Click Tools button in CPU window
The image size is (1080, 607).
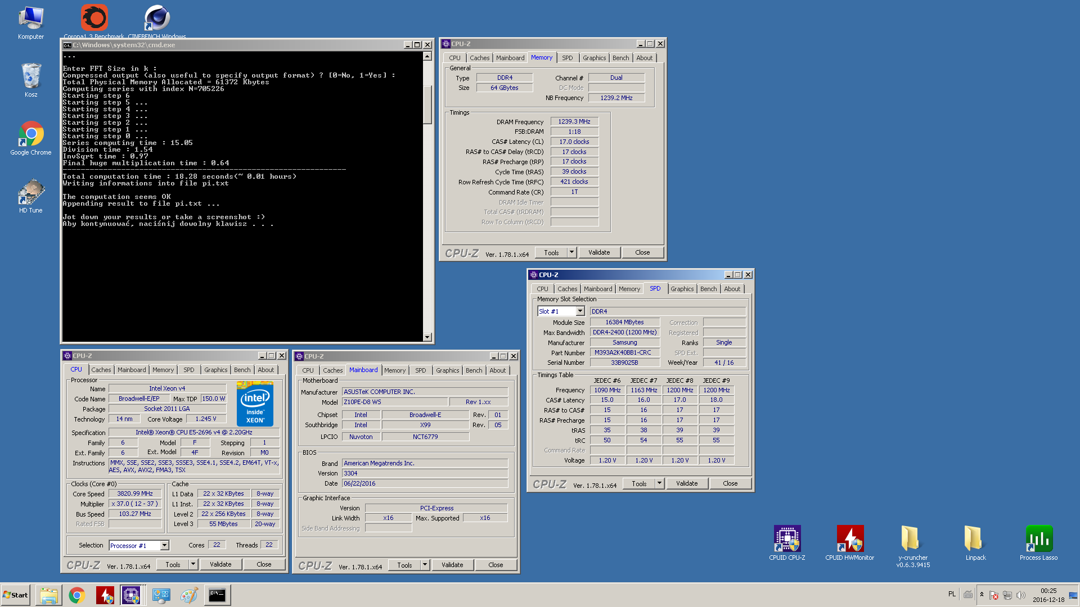[x=173, y=564]
